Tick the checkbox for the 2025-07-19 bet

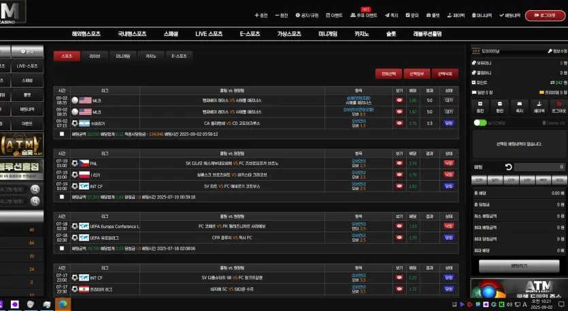tap(62, 197)
